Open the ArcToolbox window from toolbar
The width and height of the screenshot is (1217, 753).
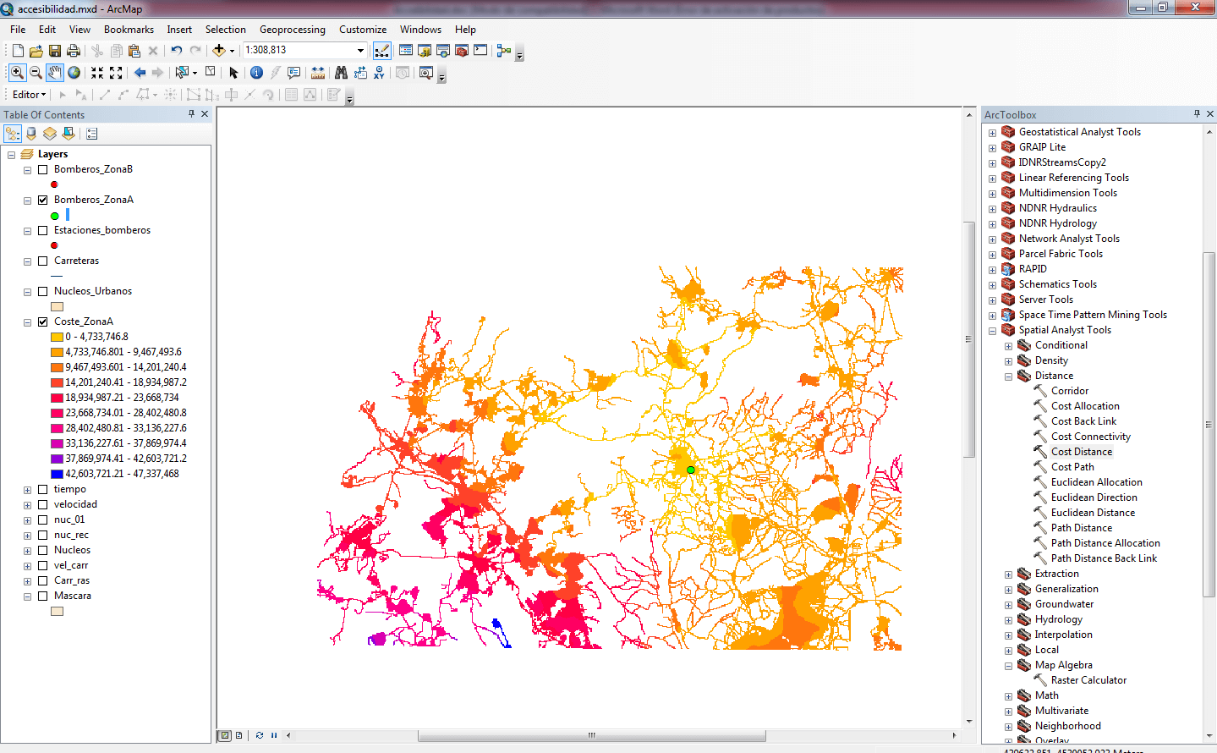[462, 51]
